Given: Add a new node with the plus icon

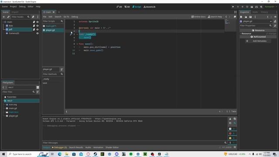Looking at the screenshot, I should point(4,17).
